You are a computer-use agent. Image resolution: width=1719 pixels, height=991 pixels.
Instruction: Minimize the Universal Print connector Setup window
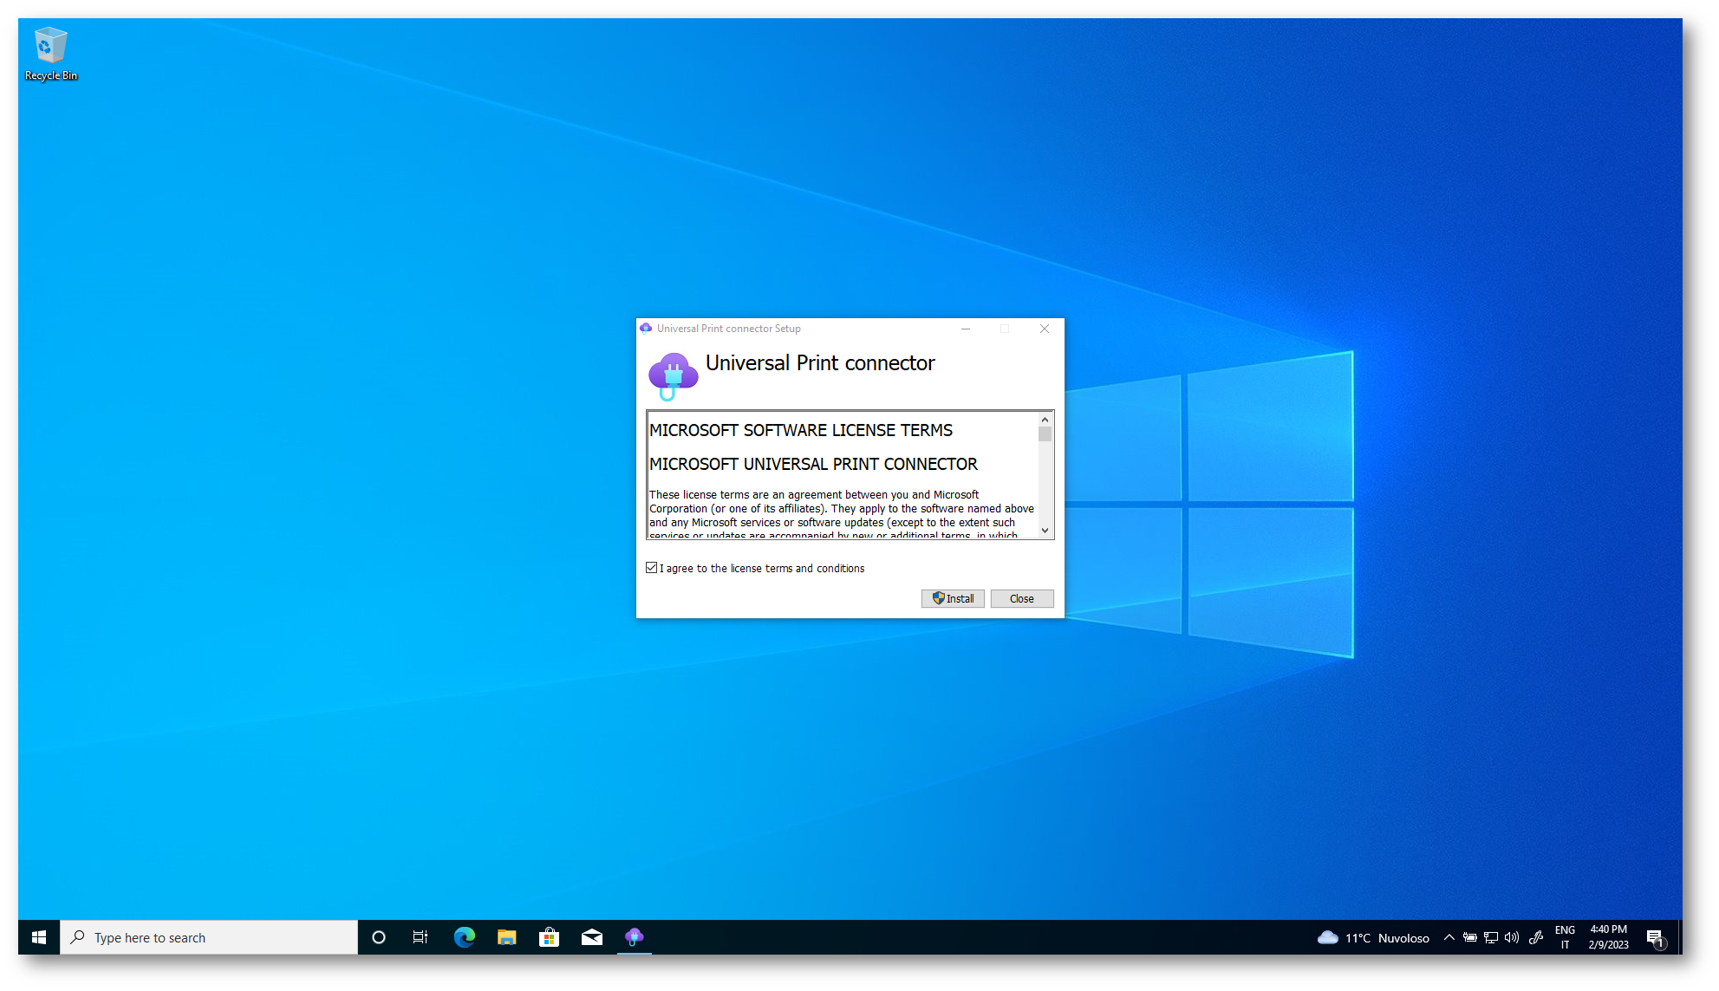point(966,329)
